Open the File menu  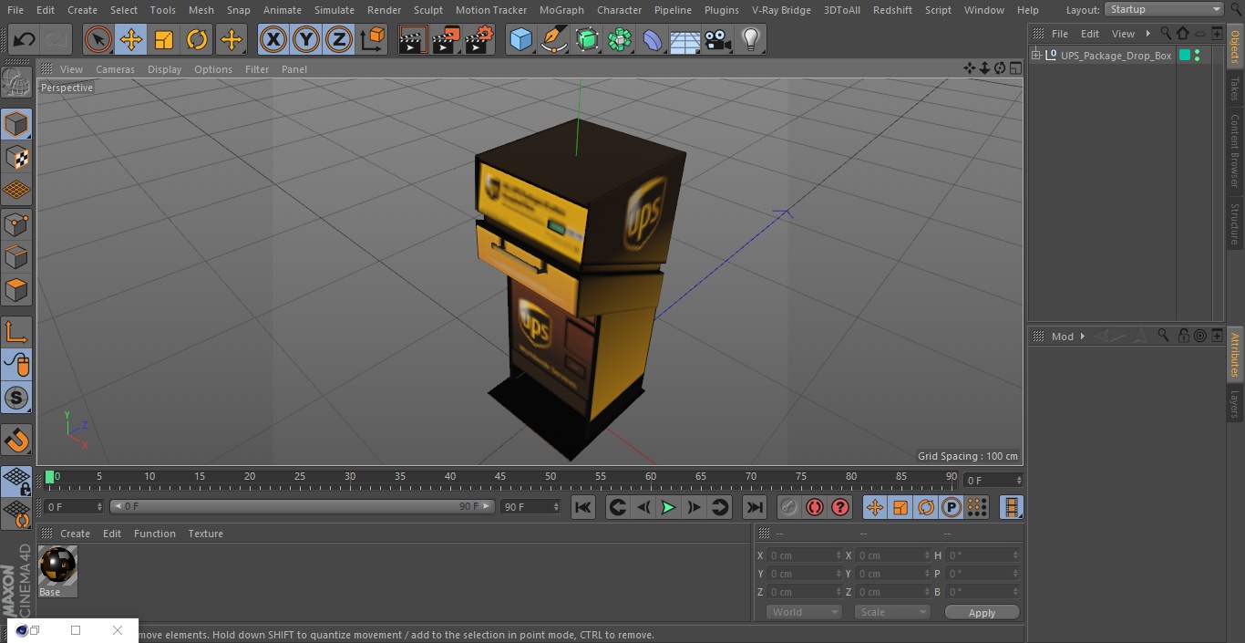[15, 10]
